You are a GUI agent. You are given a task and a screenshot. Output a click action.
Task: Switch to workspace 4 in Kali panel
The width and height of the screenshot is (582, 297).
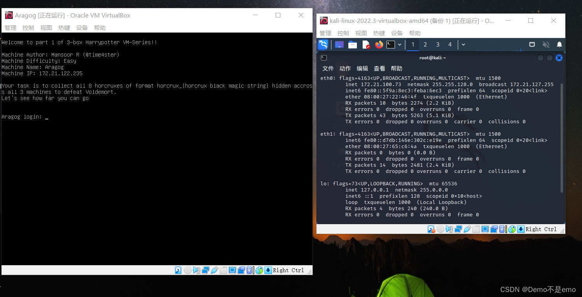coord(450,45)
